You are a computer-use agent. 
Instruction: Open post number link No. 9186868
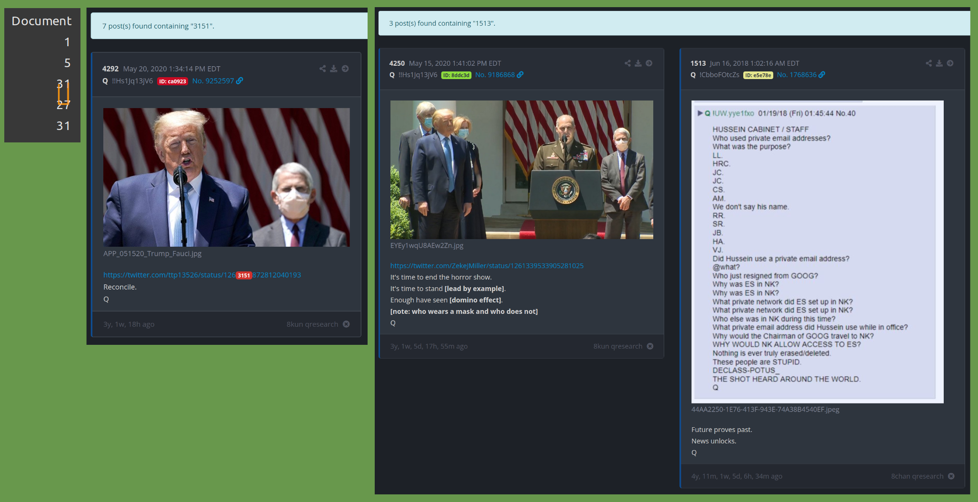point(495,75)
